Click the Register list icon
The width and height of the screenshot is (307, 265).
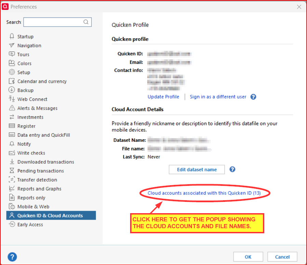(x=12, y=126)
